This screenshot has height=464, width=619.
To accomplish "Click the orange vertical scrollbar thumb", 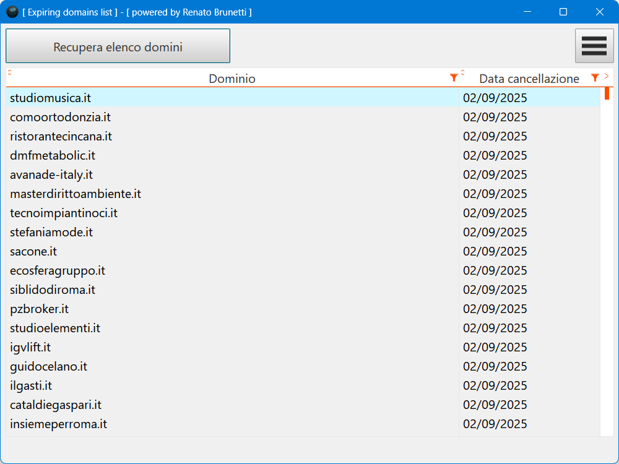I will point(607,93).
